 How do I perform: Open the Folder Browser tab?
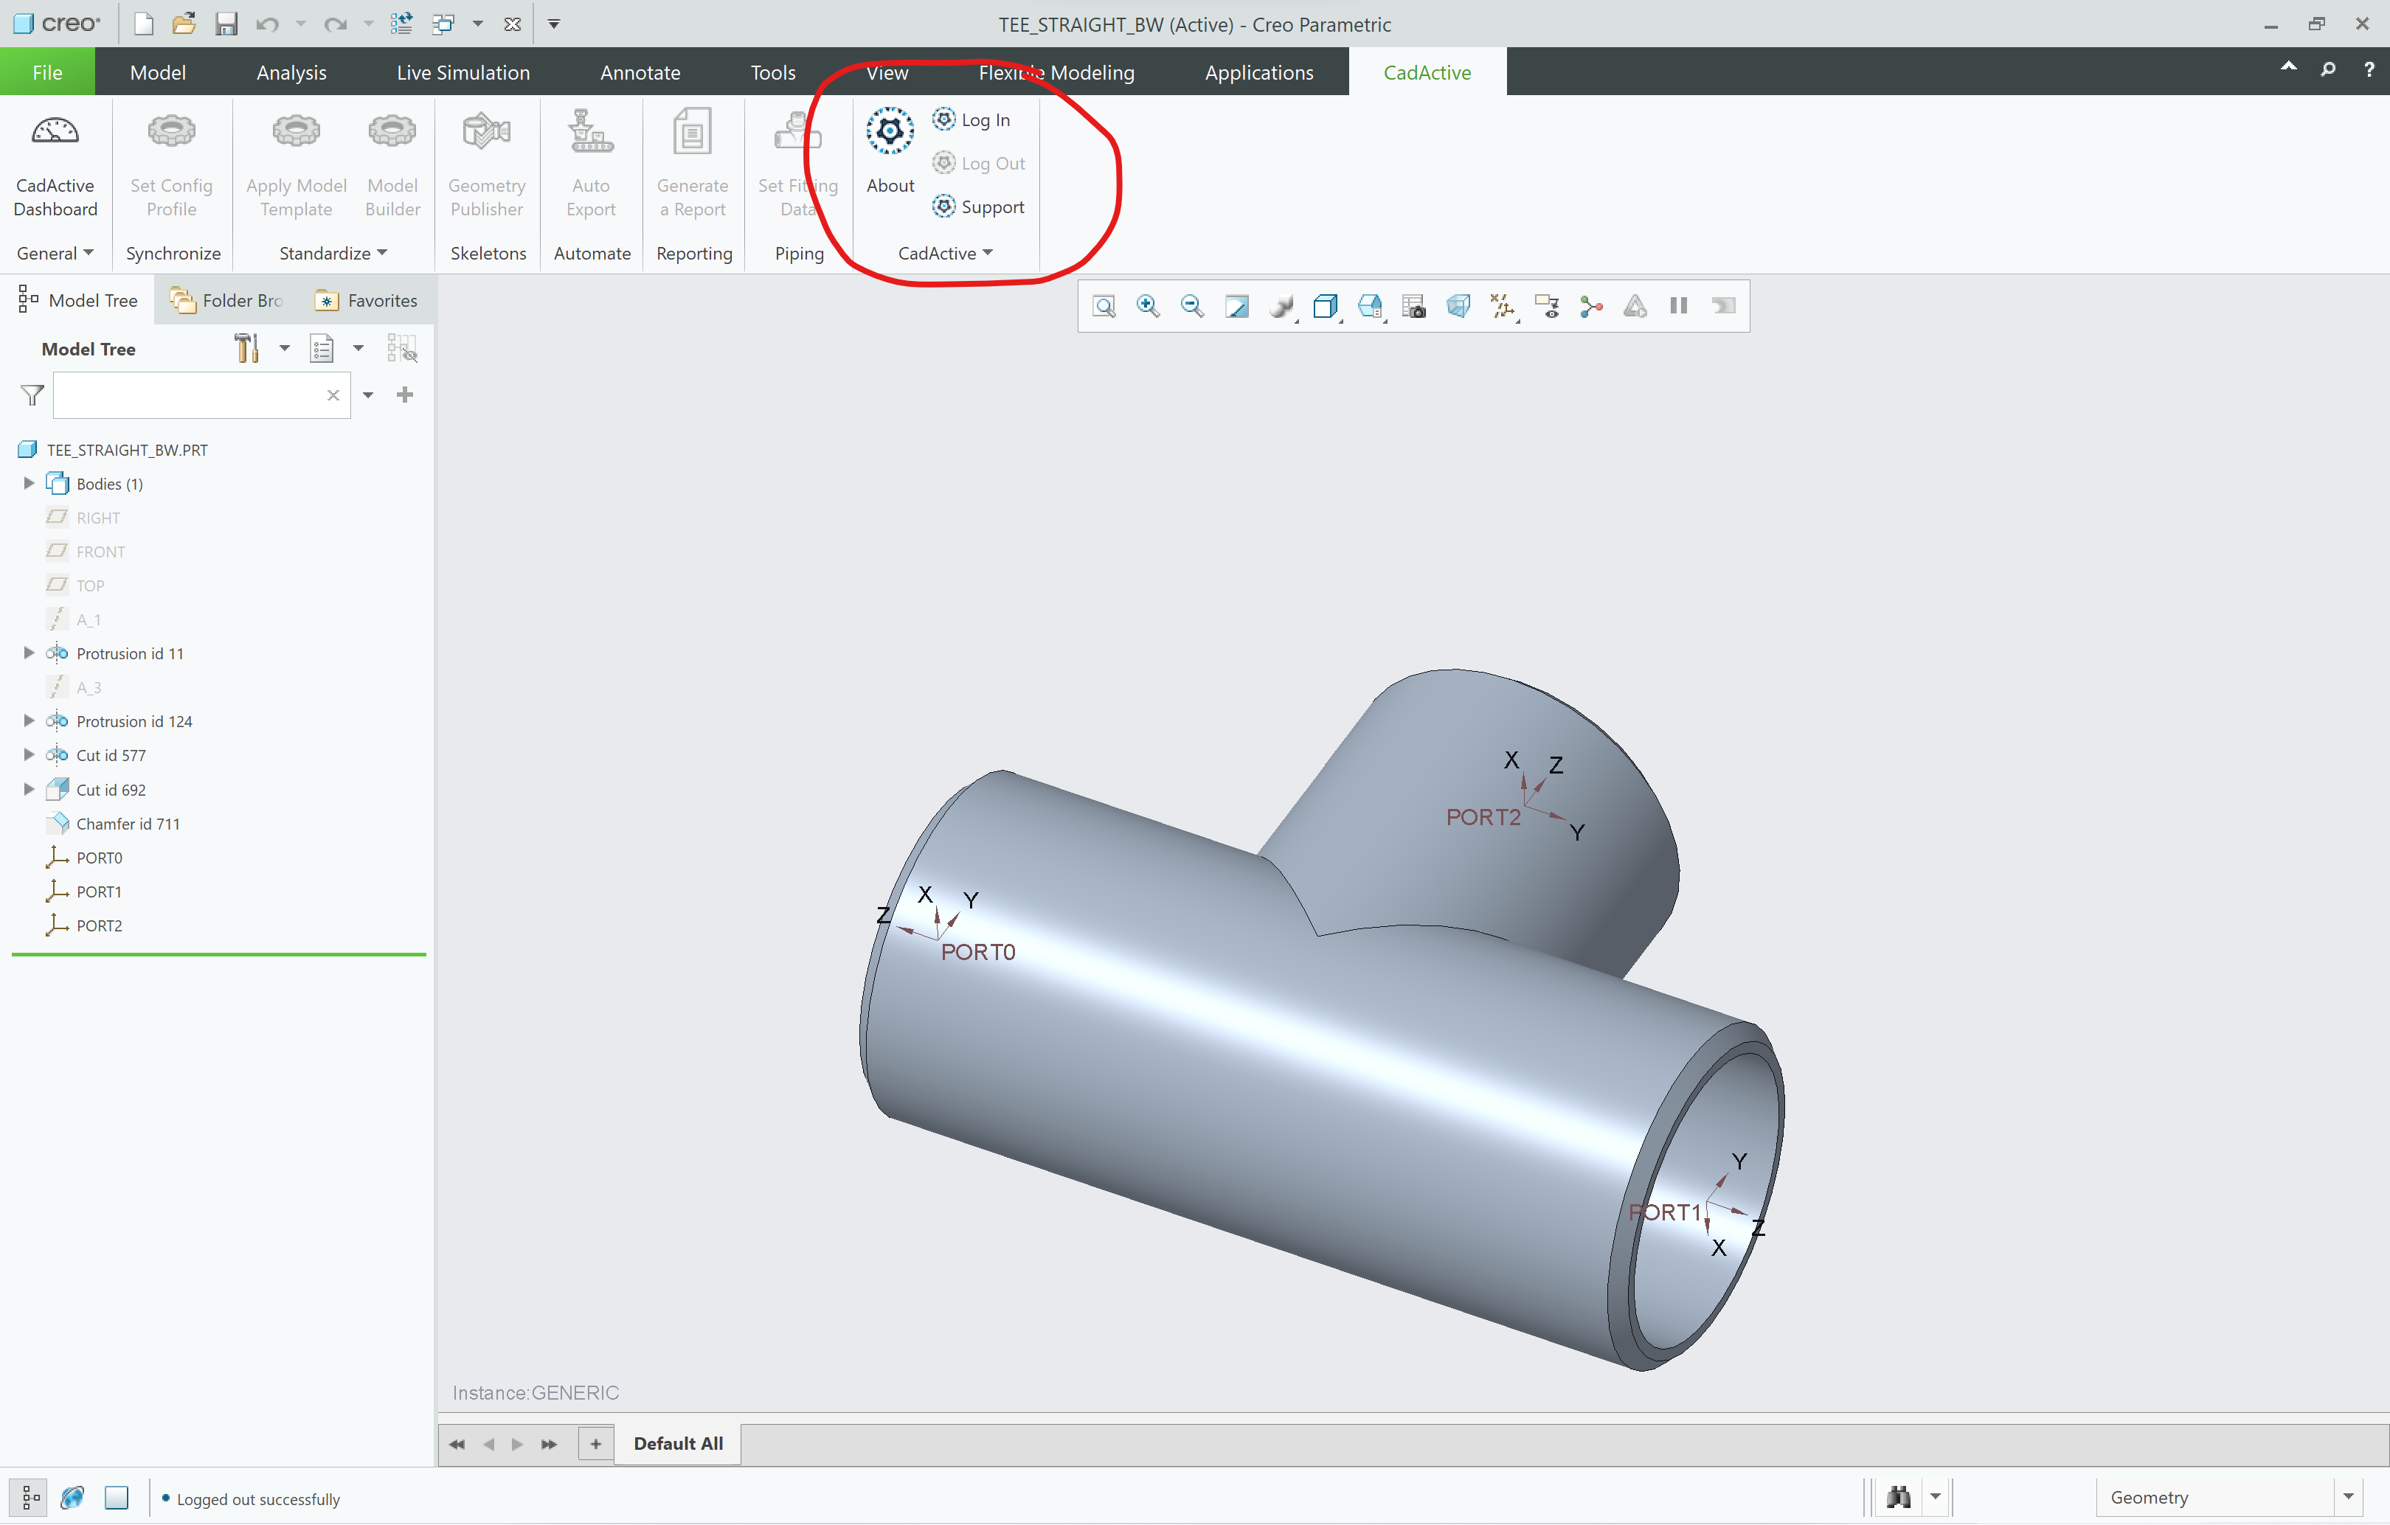tap(227, 301)
